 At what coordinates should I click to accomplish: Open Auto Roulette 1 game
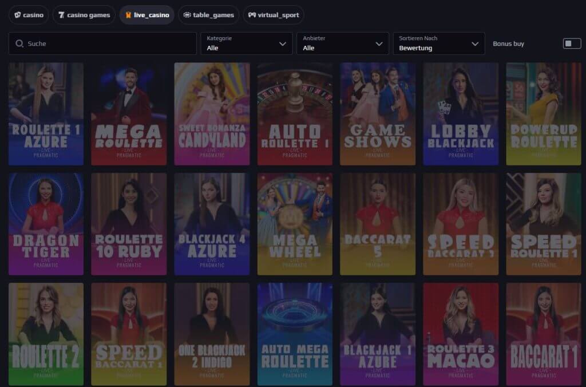click(295, 114)
